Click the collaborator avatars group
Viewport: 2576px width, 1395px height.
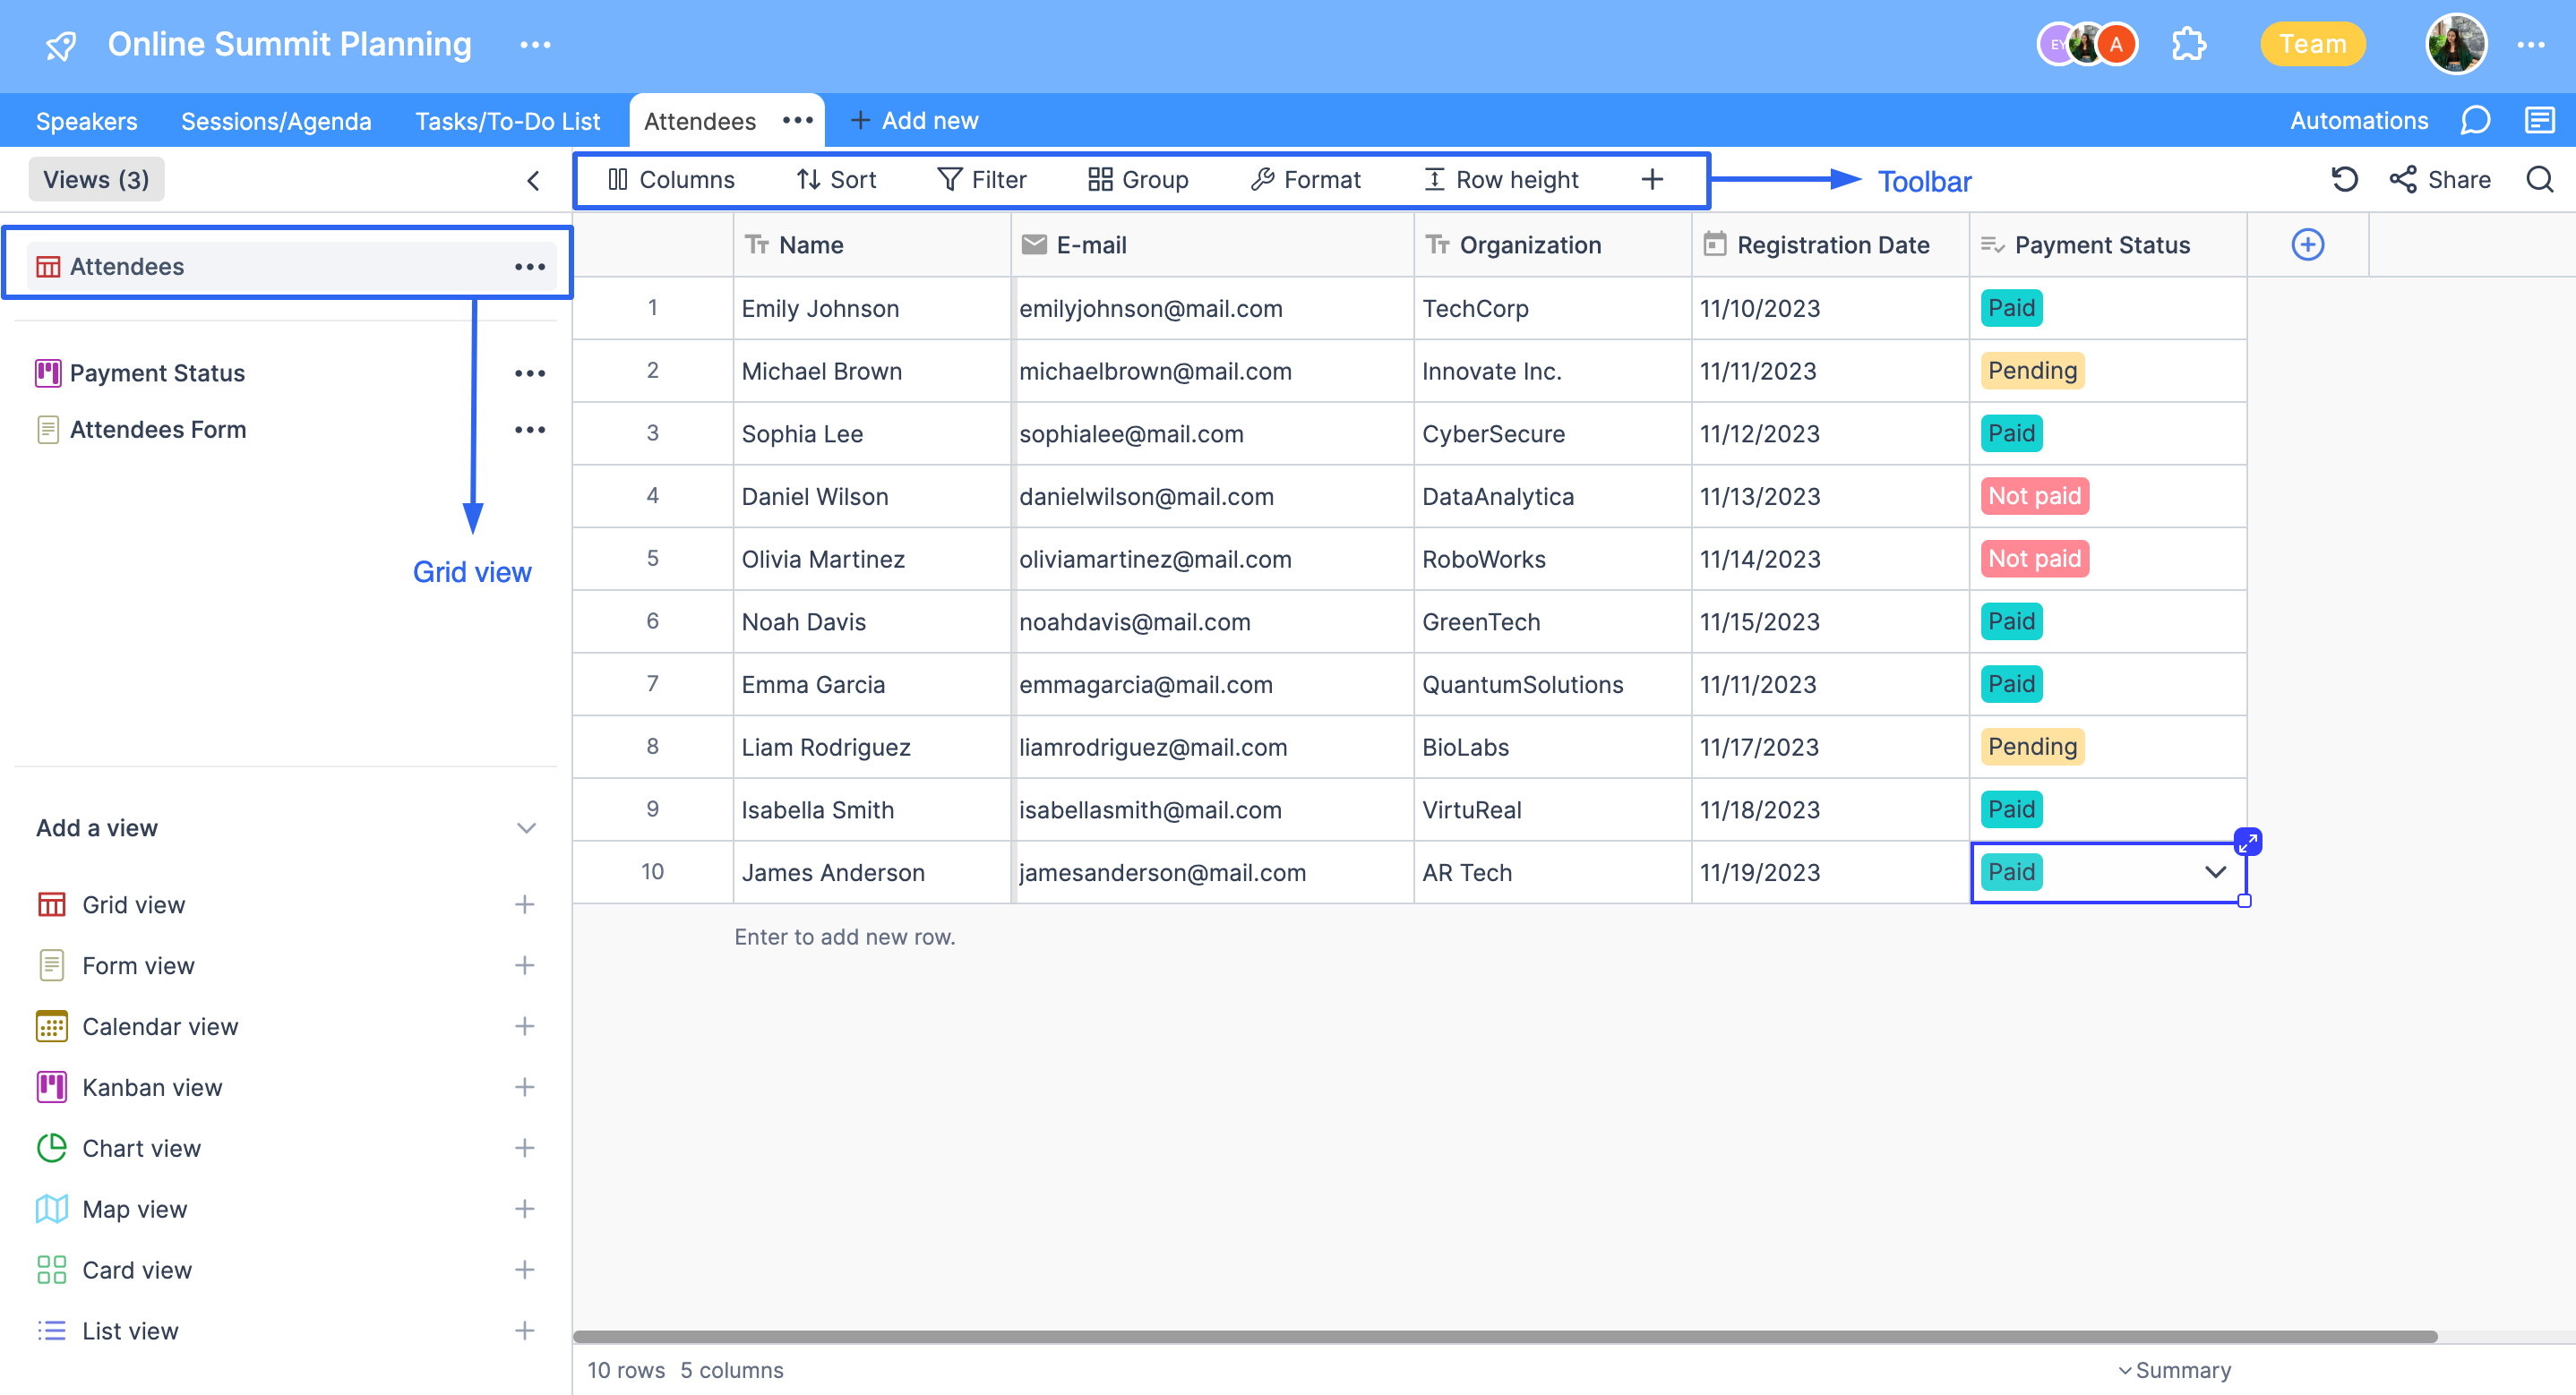point(2087,45)
